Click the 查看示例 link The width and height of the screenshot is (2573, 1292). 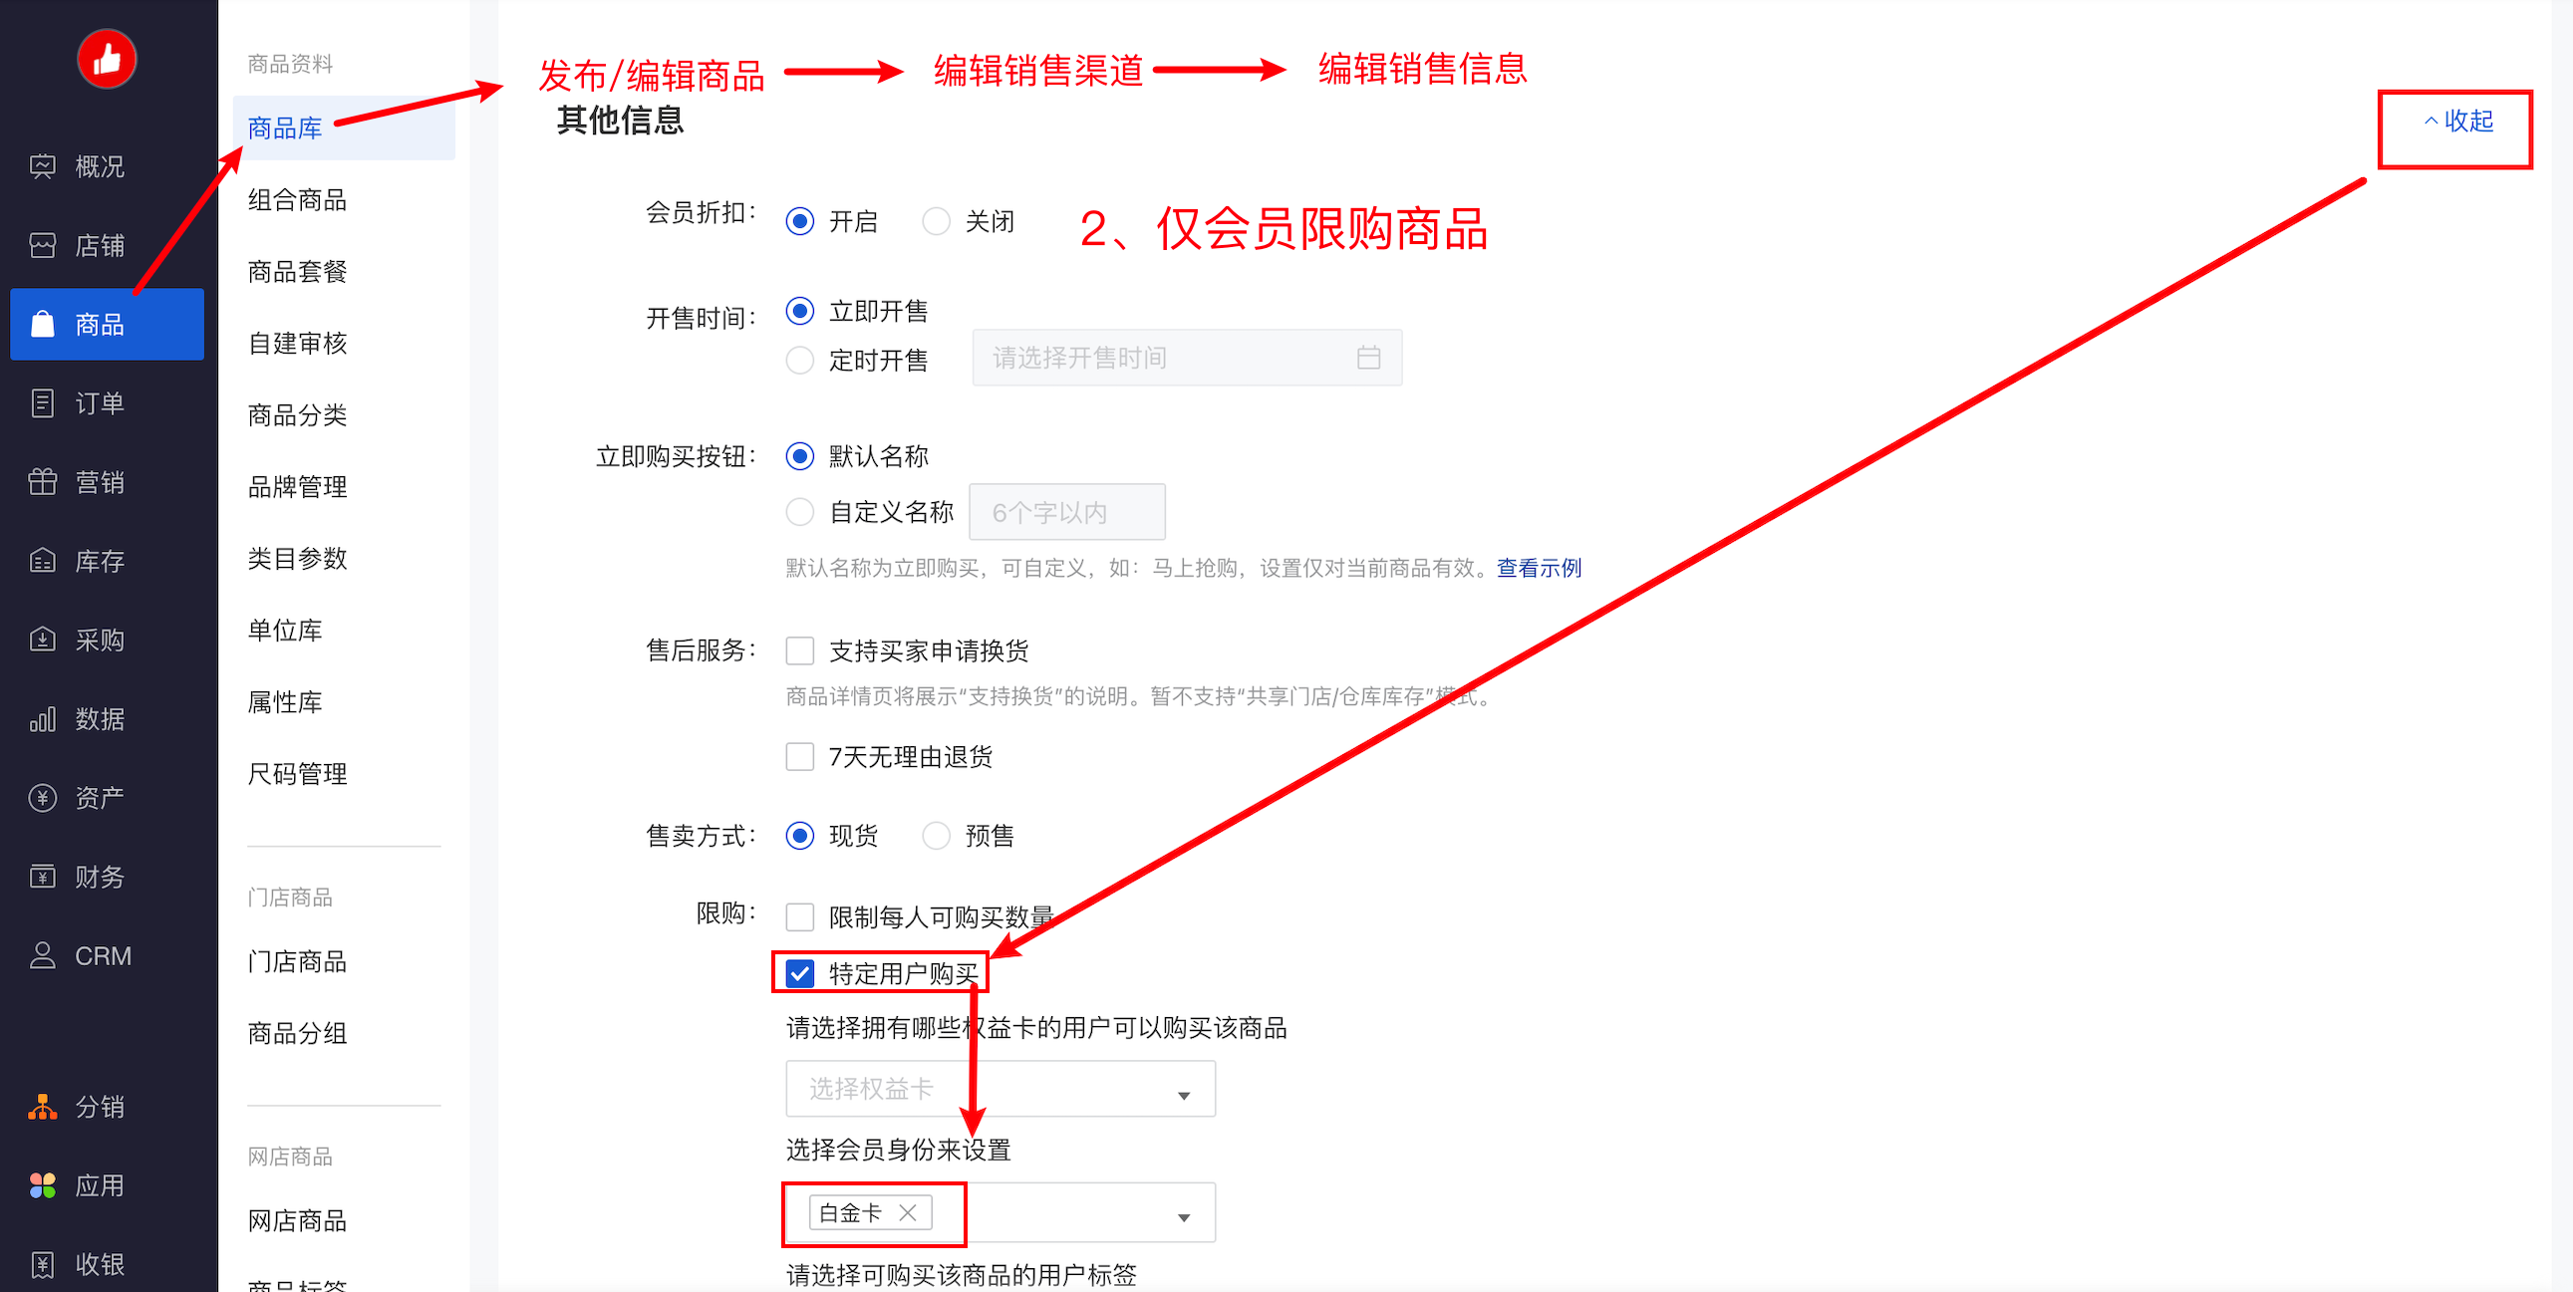(x=1539, y=567)
